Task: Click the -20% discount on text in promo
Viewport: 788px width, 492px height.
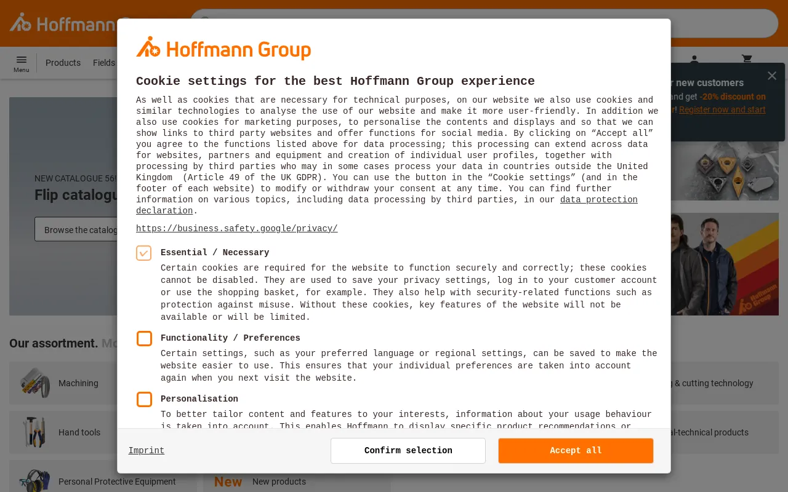Action: pyautogui.click(x=733, y=97)
